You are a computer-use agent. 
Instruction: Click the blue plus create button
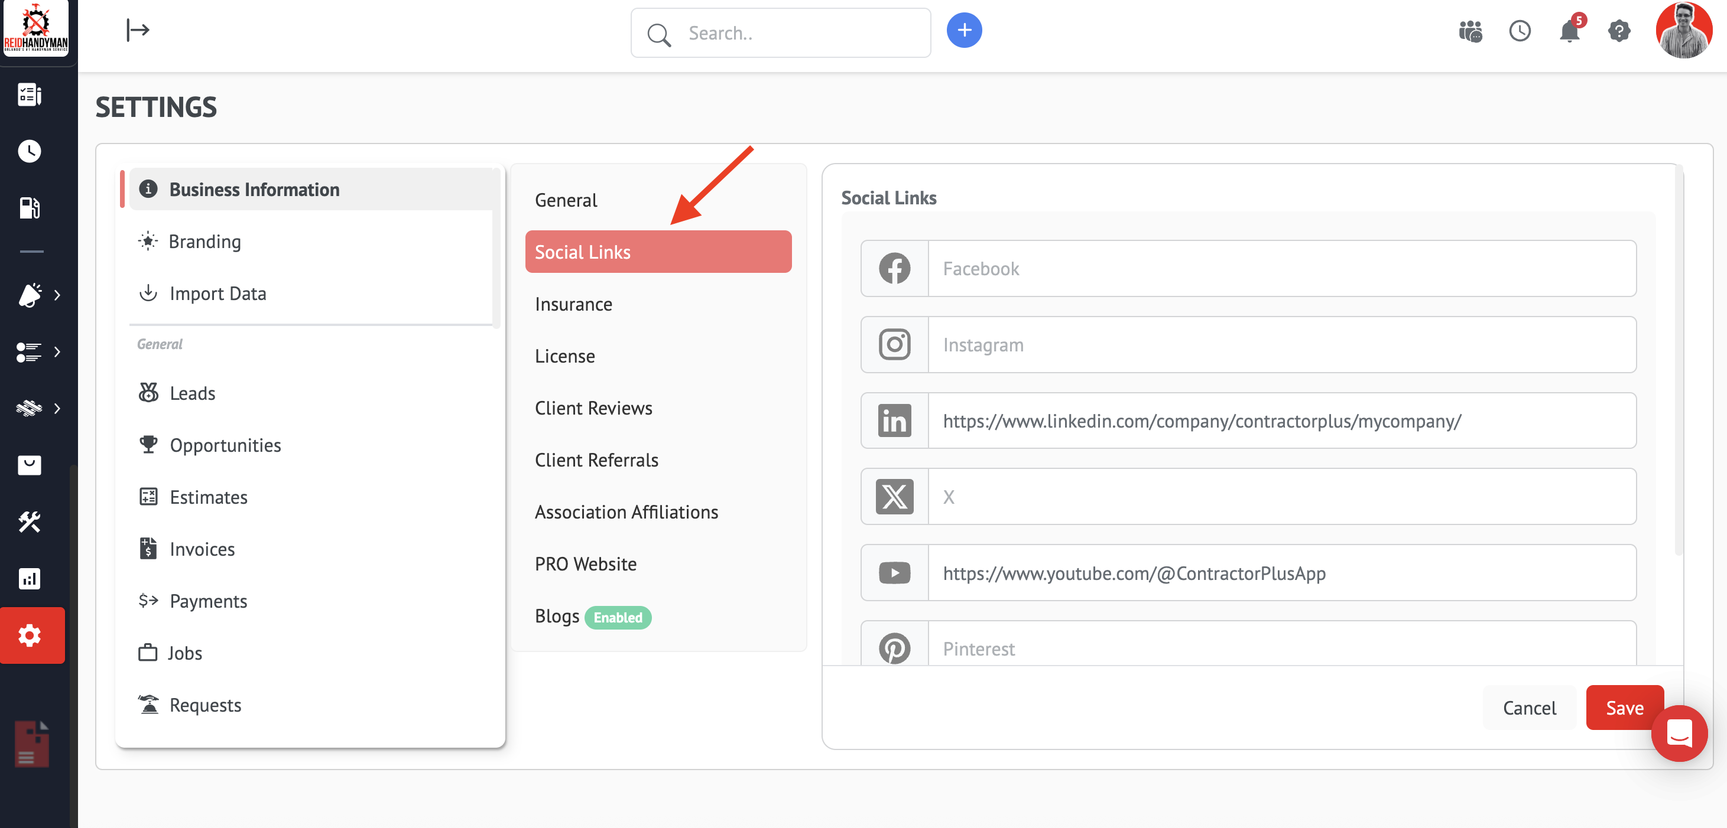963,31
